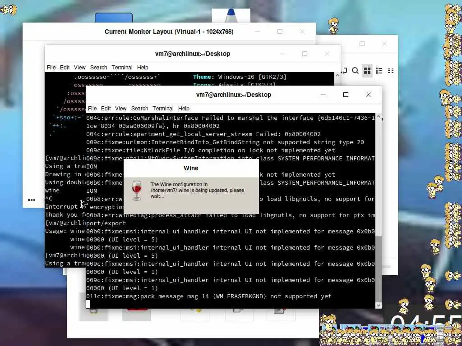This screenshot has width=462, height=346.
Task: Click the InternetBindInfo_GetBindString fixme line
Action: [225, 142]
